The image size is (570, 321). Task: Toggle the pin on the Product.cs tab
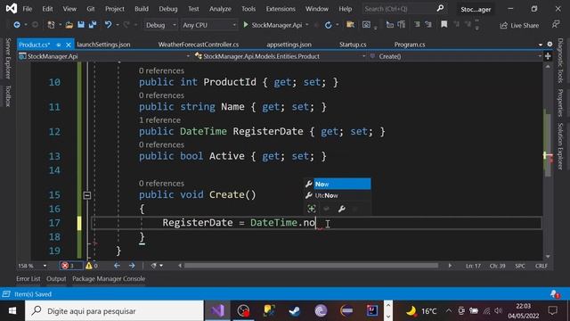click(x=59, y=45)
